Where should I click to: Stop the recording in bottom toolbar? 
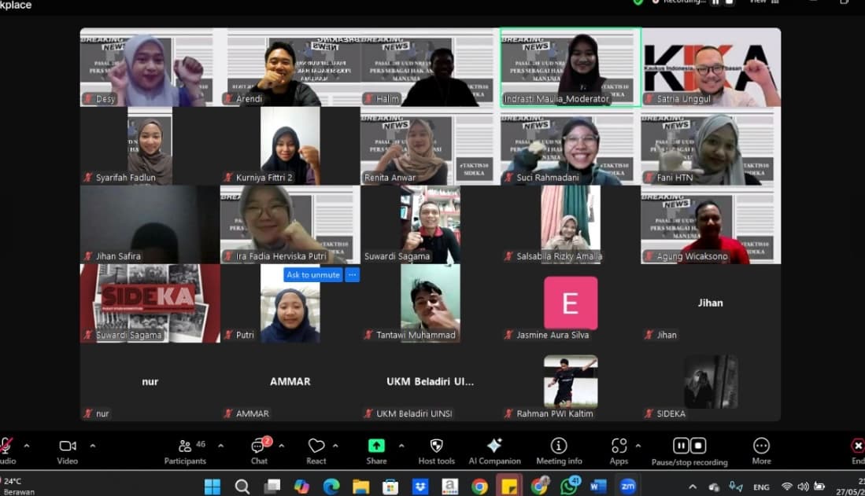[x=698, y=446]
